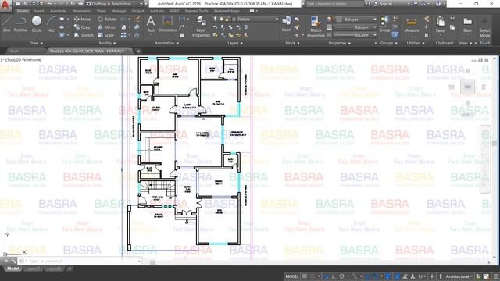Click the keyword search box in title bar
Screen dimensions: 500x281
click(335, 4)
